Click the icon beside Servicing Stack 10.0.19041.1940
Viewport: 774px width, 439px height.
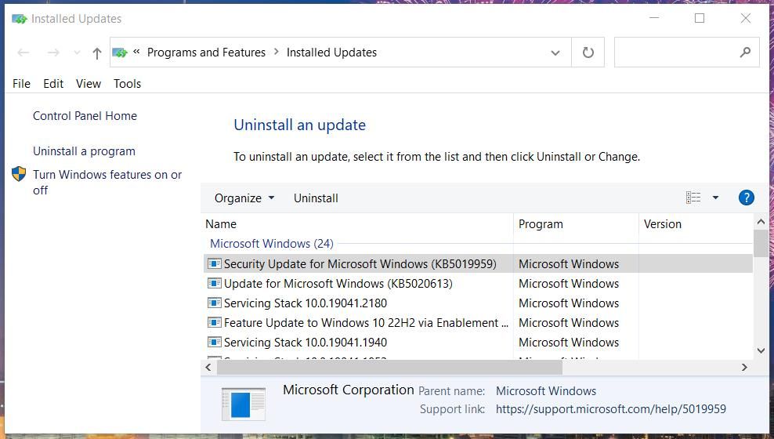coord(214,342)
